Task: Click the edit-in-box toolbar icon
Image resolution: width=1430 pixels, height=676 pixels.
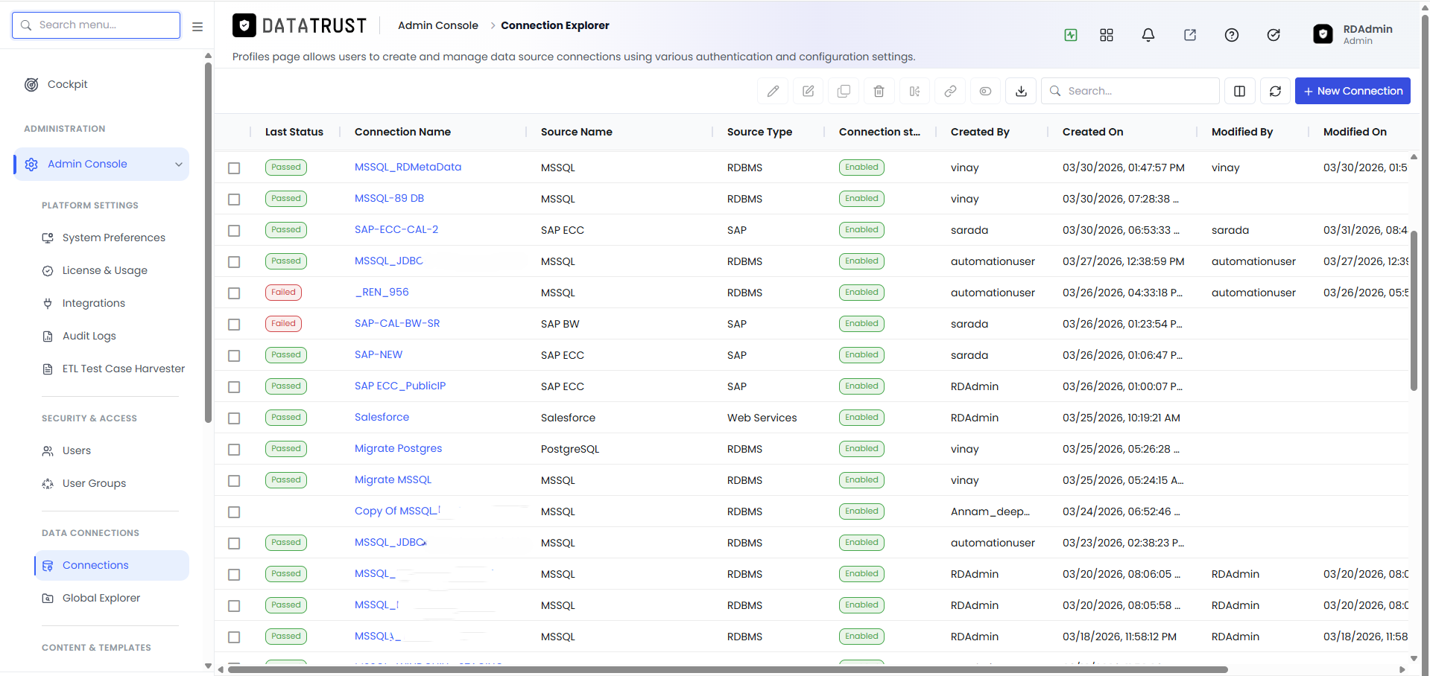Action: tap(809, 91)
